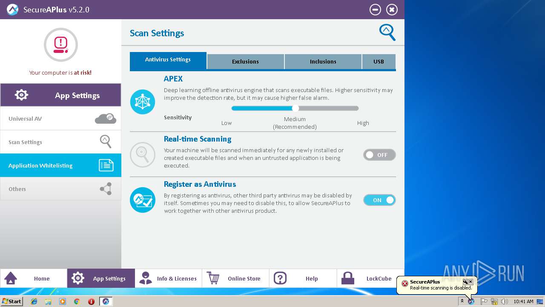Click the Application Whitelisting list icon
Viewport: 545px width, 307px height.
pyautogui.click(x=106, y=165)
